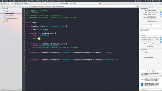Click the viewDidLoad() jump bar segment
The height and width of the screenshot is (91, 162).
coord(60,6)
